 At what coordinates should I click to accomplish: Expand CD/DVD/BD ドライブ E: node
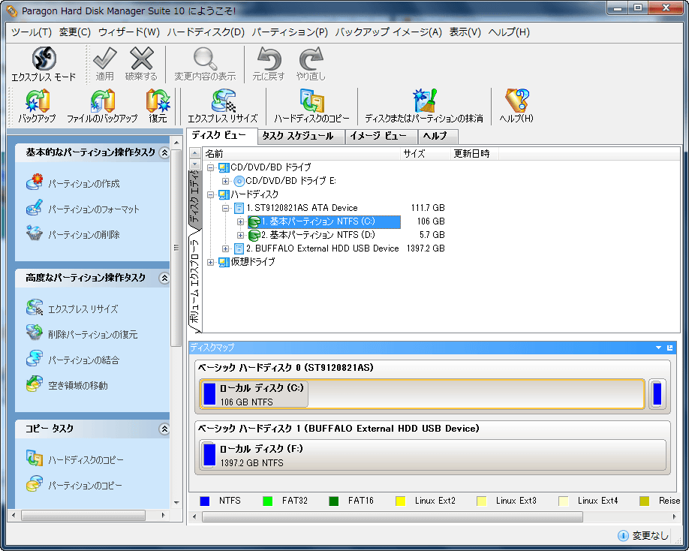225,181
